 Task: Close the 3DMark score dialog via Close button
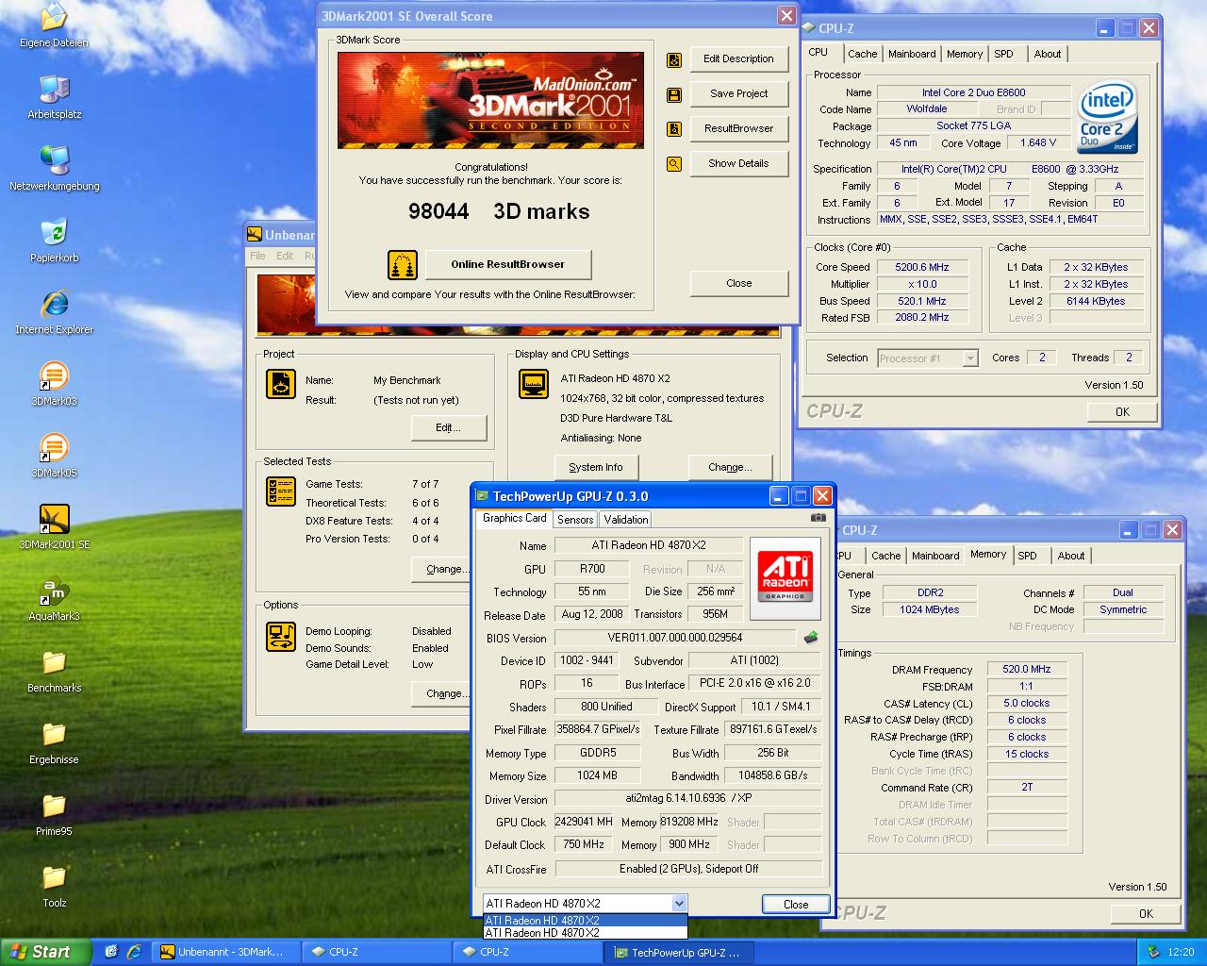(738, 283)
